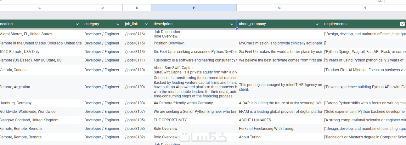Select the 'MyOme's mission' about_company cell
The width and height of the screenshot is (406, 145).
coord(279,43)
